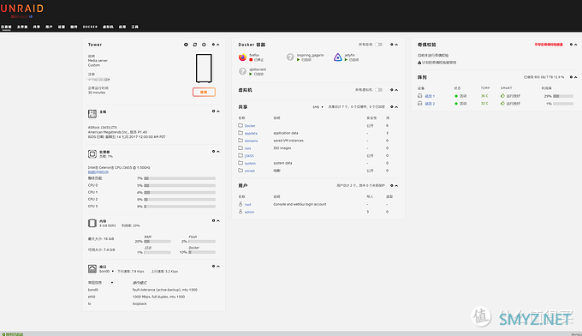
Task: Click the server case image in Tower
Action: (x=204, y=69)
